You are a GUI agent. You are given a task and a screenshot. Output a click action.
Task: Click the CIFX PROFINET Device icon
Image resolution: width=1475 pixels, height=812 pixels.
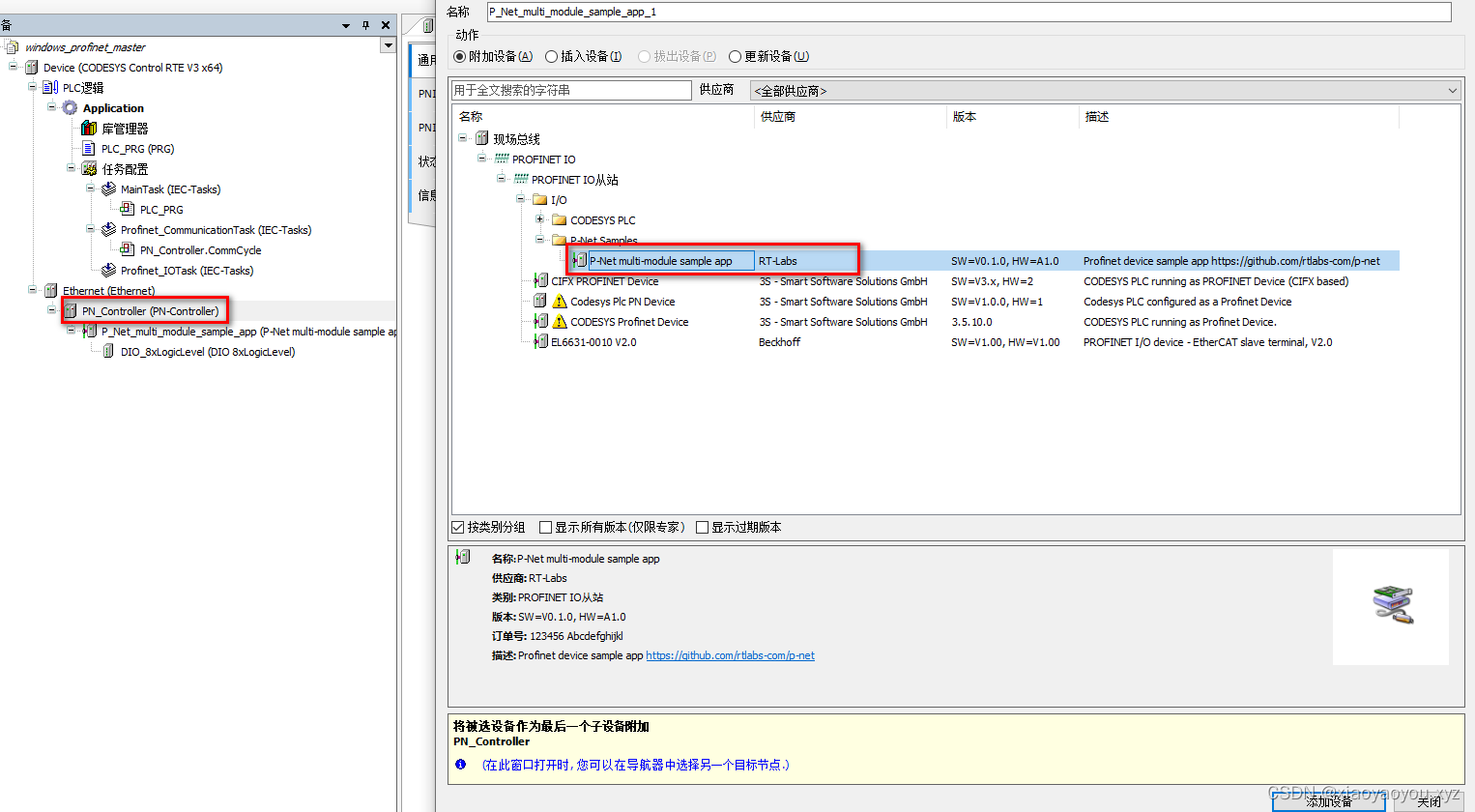pyautogui.click(x=540, y=281)
